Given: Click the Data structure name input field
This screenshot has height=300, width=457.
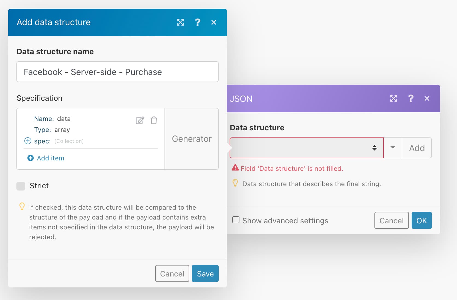Looking at the screenshot, I should tap(118, 72).
